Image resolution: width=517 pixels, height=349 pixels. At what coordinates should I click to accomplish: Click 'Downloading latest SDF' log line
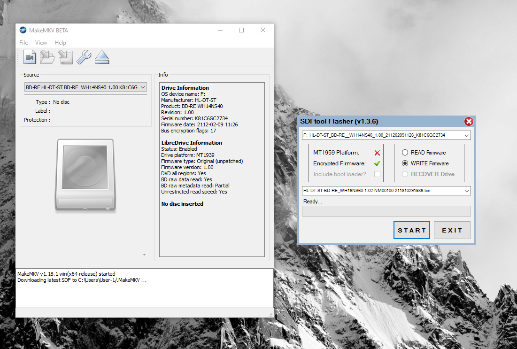click(x=82, y=280)
